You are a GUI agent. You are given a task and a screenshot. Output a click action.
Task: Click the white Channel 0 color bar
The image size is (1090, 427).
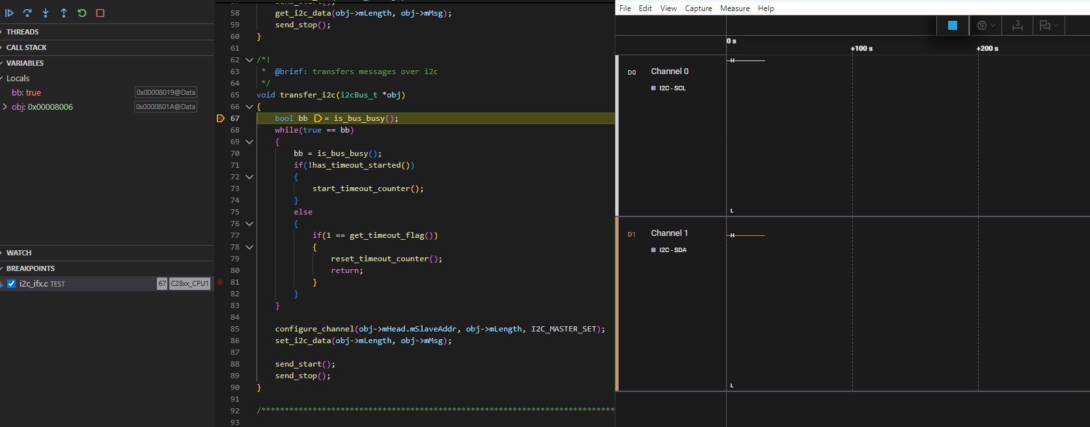[617, 135]
